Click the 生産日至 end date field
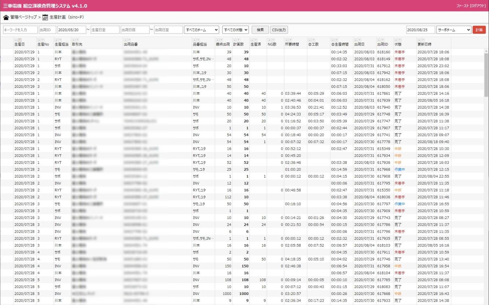Screen dimensions: 489x305 [x=105, y=30]
